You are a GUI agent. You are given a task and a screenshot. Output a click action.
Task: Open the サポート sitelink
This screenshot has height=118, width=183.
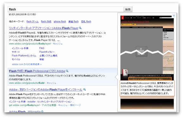coord(16,52)
